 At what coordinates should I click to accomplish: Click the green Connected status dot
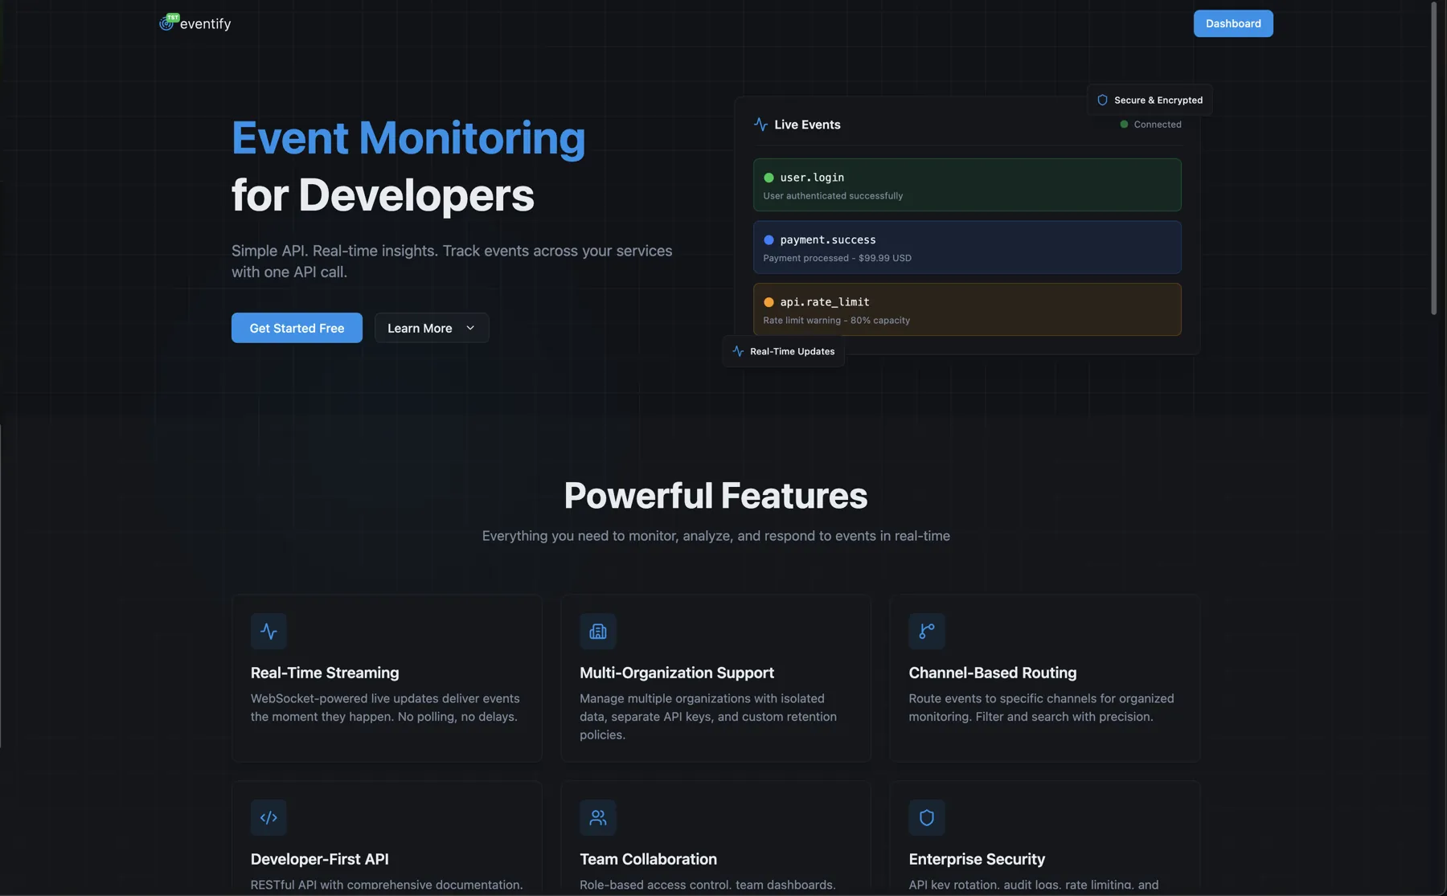coord(1124,125)
